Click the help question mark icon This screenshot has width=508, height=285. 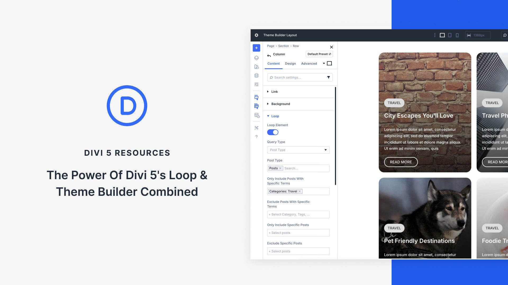coord(256,136)
